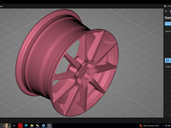
Task: Open the round blue app in taskbar
Action: (43, 126)
